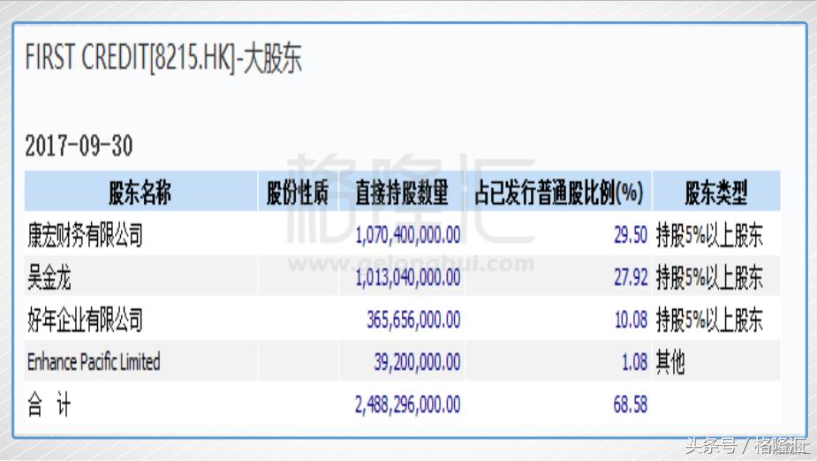
Task: Click the title FIRST CREDIT[8215.HK]-大股东
Action: [163, 57]
